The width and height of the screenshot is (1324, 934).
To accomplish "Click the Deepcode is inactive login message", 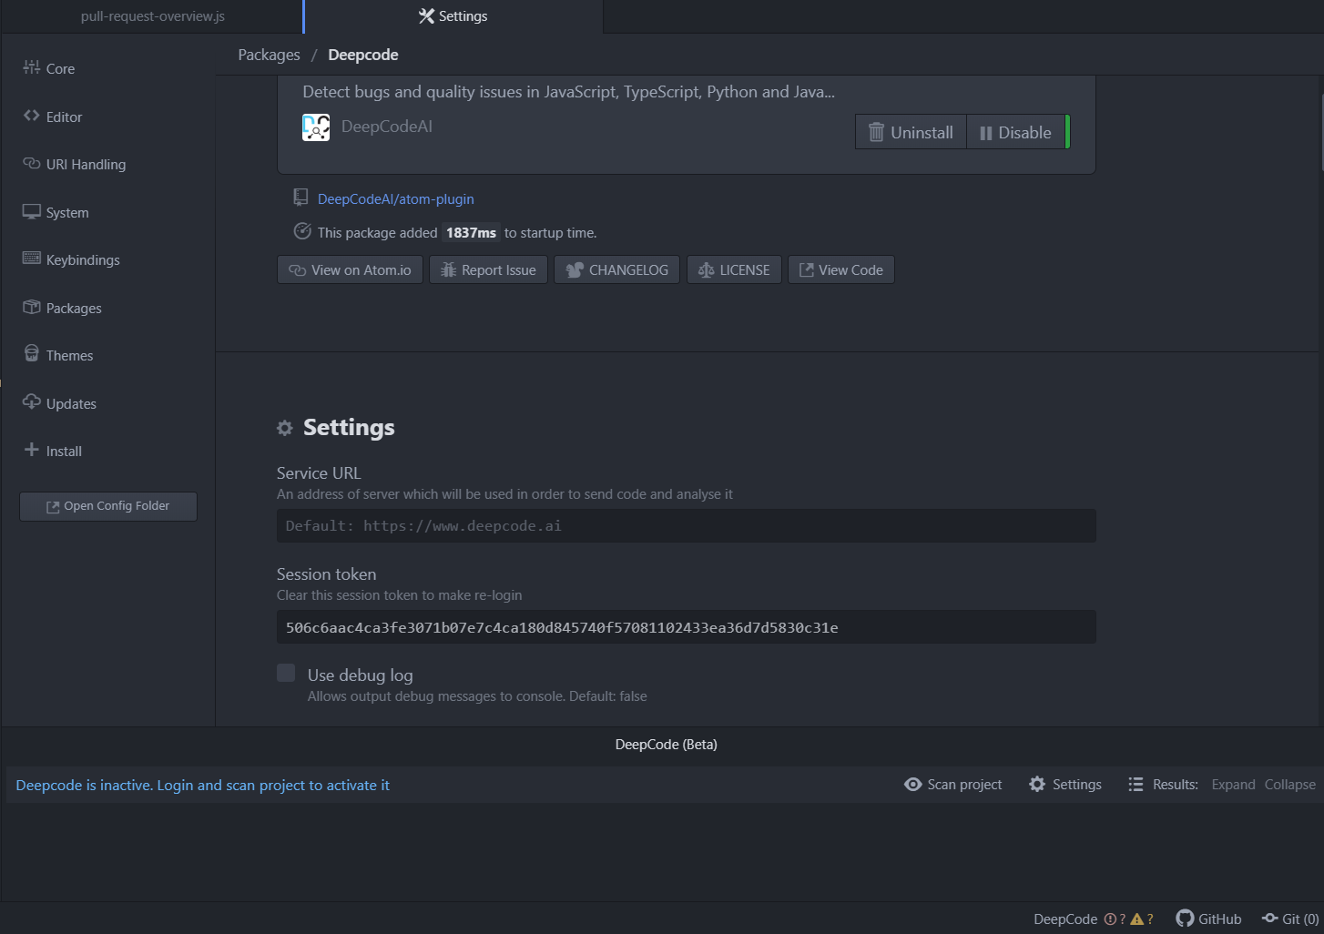I will click(202, 785).
